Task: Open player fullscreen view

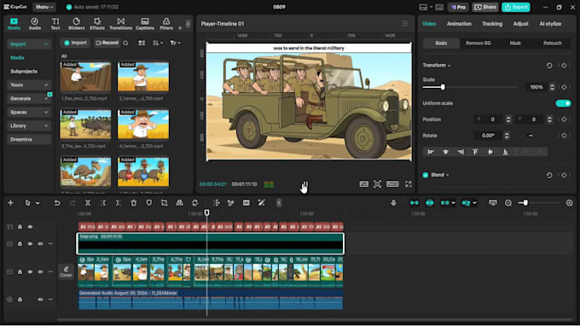Action: coord(408,183)
